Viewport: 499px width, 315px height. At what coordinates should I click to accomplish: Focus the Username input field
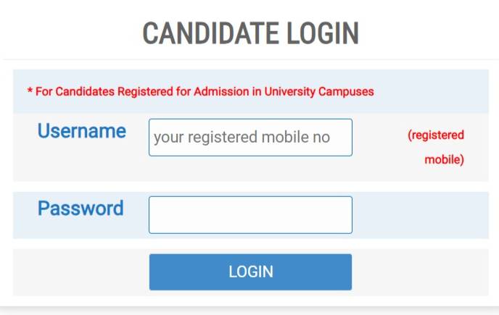(x=250, y=138)
